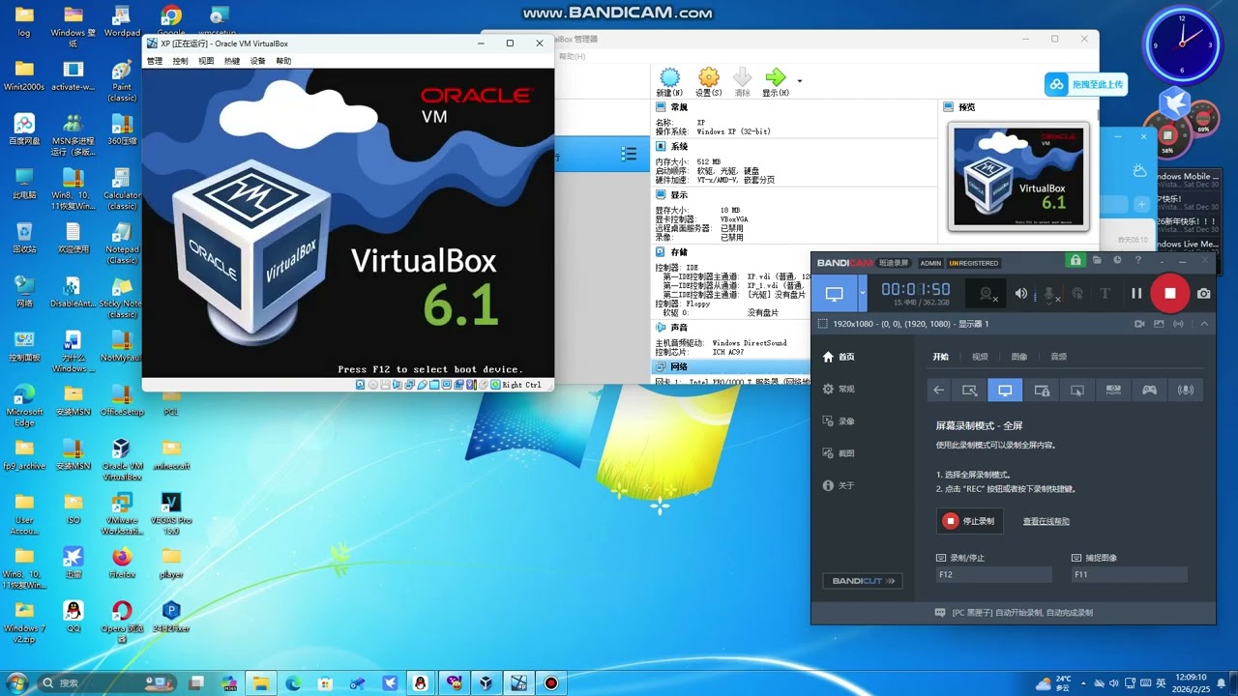This screenshot has width=1238, height=696.
Task: Take a screenshot with Bandicam camera icon
Action: (1203, 293)
